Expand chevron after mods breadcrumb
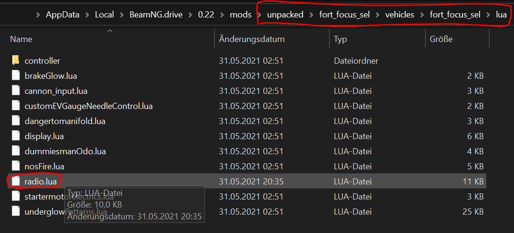 click(259, 15)
